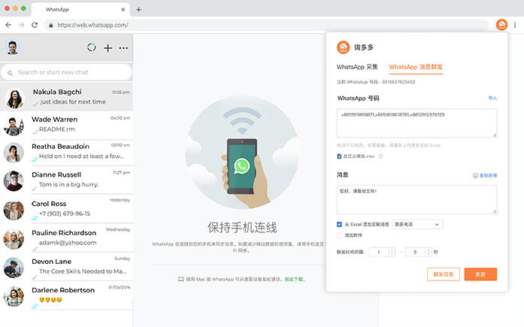Open the browser three-dot menu

[515, 25]
